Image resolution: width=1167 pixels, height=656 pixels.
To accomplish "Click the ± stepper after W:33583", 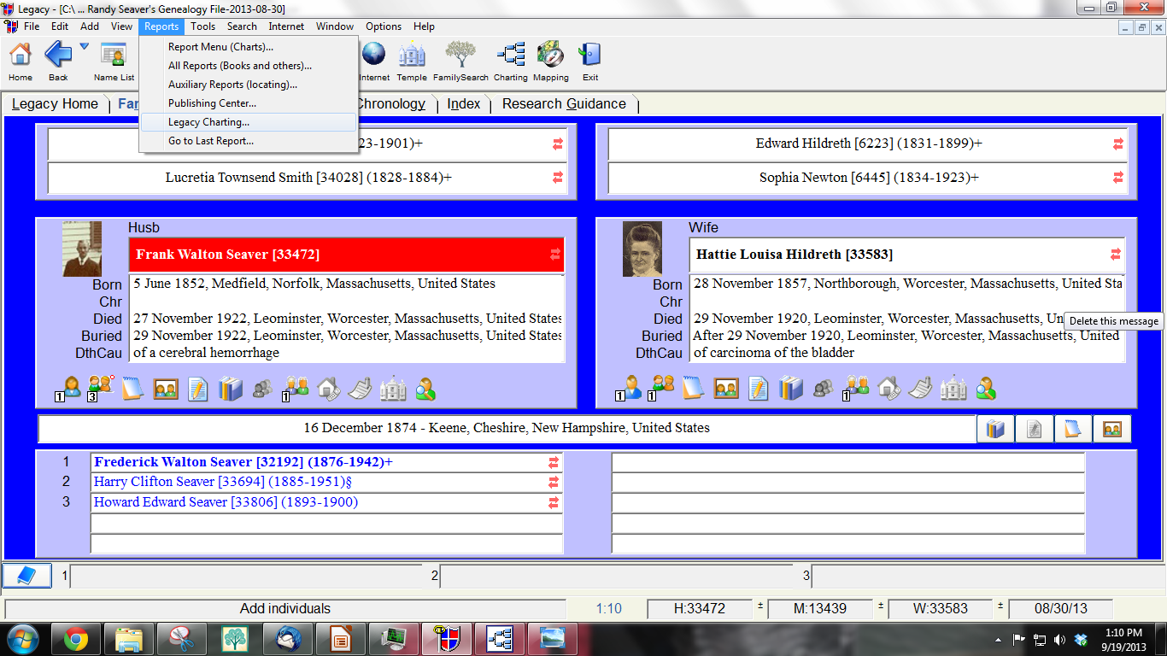I will [1000, 607].
